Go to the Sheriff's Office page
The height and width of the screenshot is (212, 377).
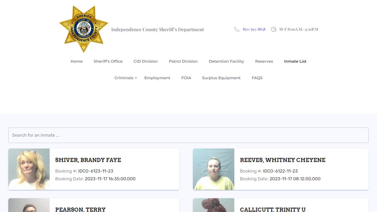108,61
